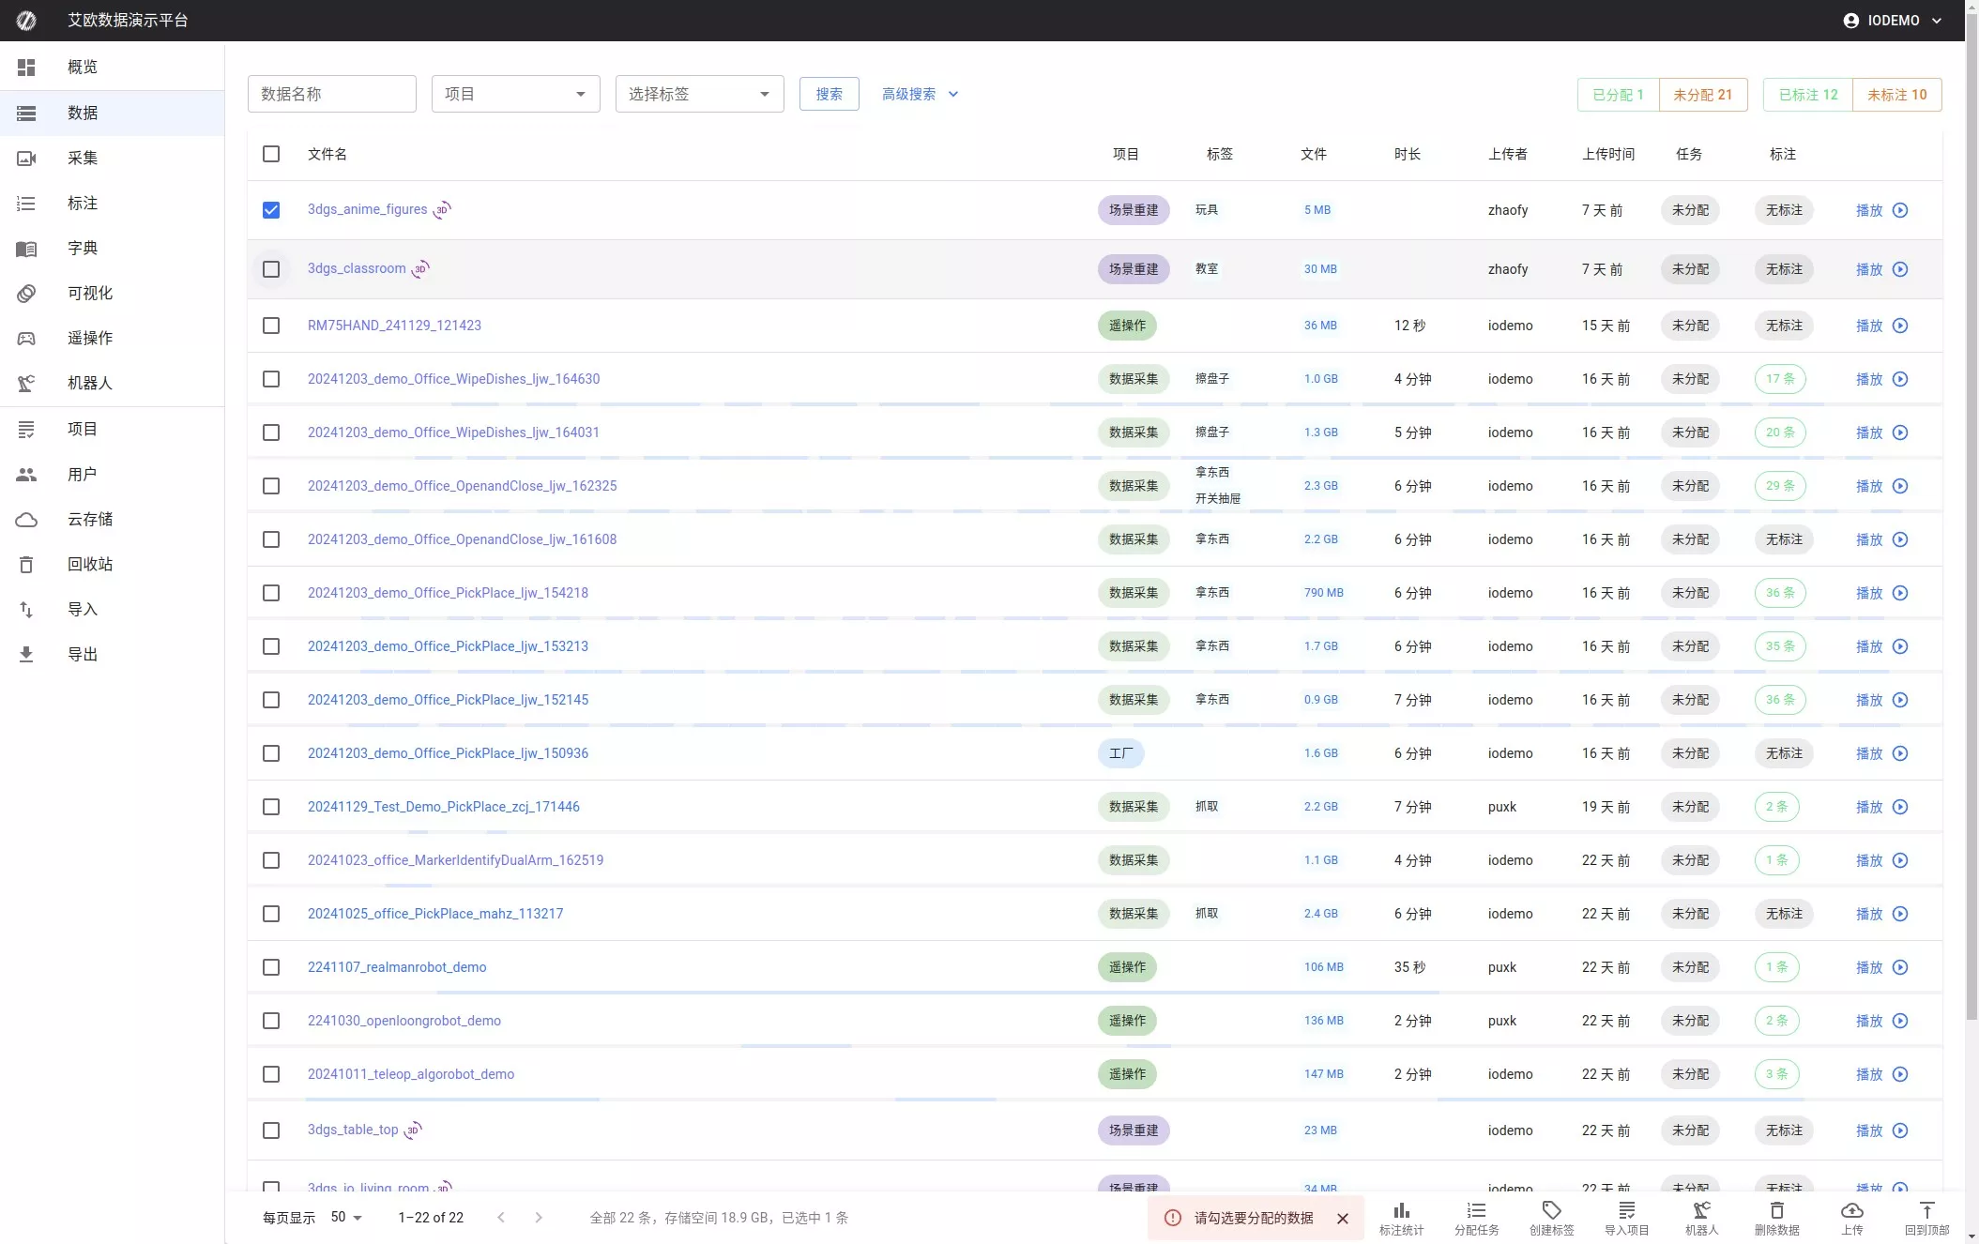Change the 每页显示 50 page size dropdown
The height and width of the screenshot is (1244, 1979).
coord(343,1217)
